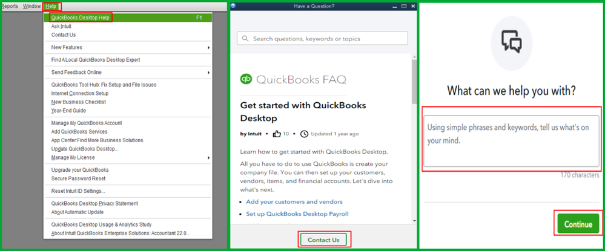Click the Contact Us button in help window

[x=324, y=240]
